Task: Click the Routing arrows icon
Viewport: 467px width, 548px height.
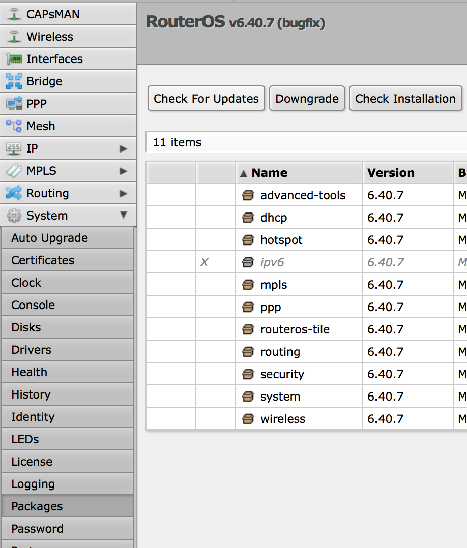Action: 14,193
